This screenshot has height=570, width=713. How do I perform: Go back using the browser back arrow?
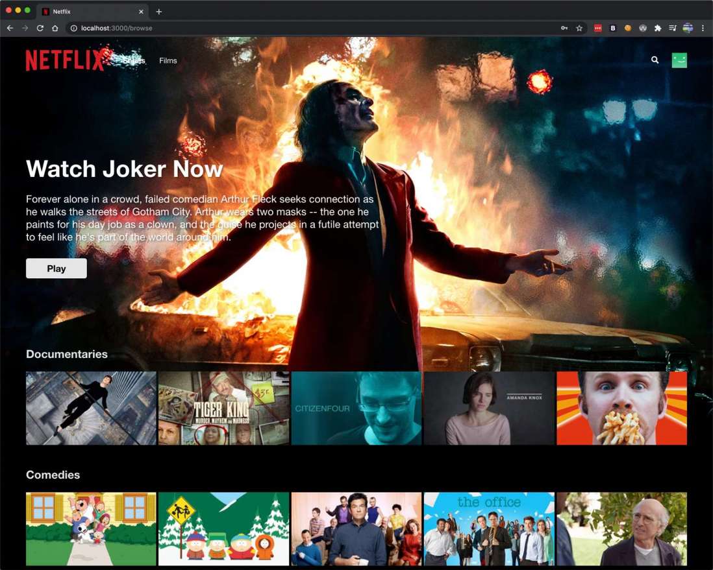[10, 28]
